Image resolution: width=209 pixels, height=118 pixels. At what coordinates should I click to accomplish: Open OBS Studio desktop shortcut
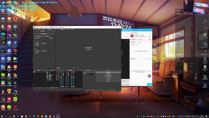coord(3,100)
